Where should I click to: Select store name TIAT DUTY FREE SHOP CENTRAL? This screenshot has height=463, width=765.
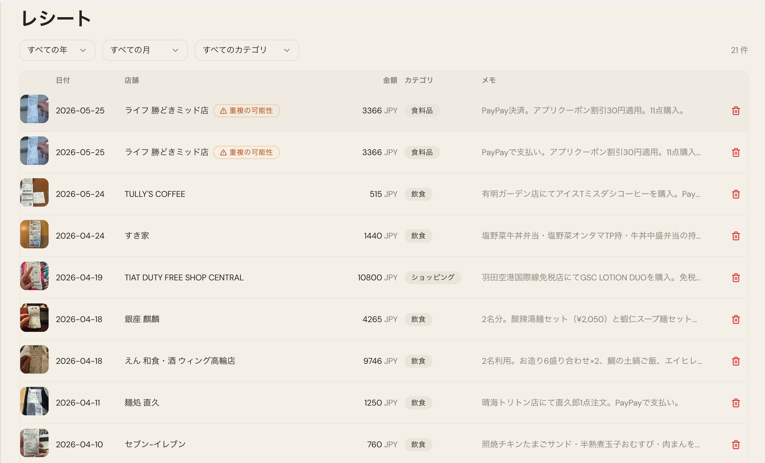pyautogui.click(x=184, y=278)
